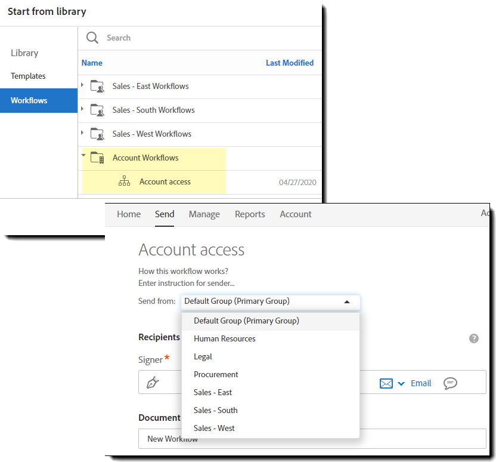This screenshot has width=496, height=462.
Task: Click the Account access page heading
Action: point(191,250)
